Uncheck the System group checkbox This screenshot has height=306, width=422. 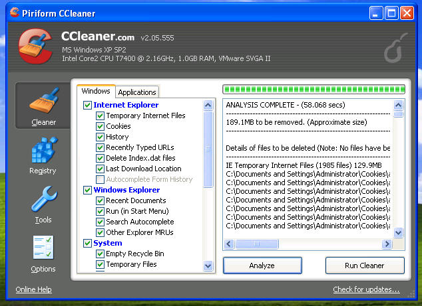tap(87, 243)
